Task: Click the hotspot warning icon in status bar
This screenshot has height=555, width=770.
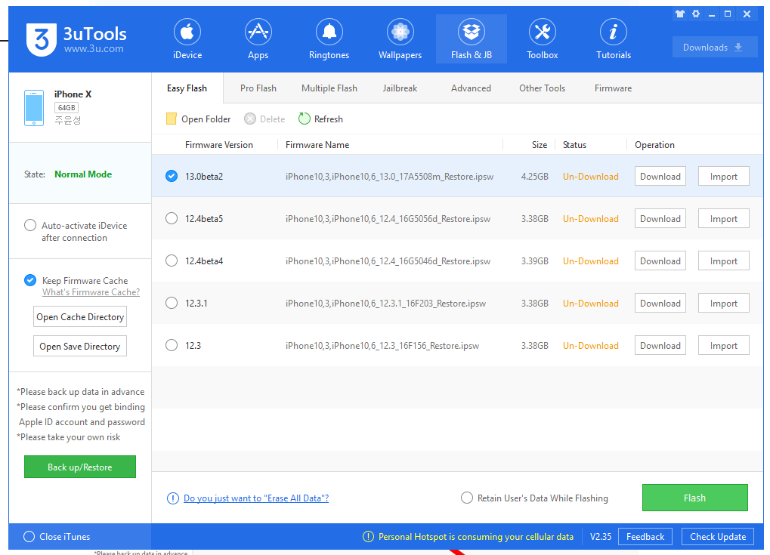Action: pyautogui.click(x=368, y=537)
